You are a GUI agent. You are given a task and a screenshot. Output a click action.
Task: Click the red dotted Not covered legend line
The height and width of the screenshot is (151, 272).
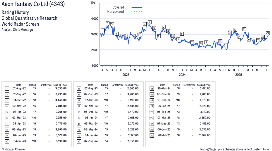point(137,12)
